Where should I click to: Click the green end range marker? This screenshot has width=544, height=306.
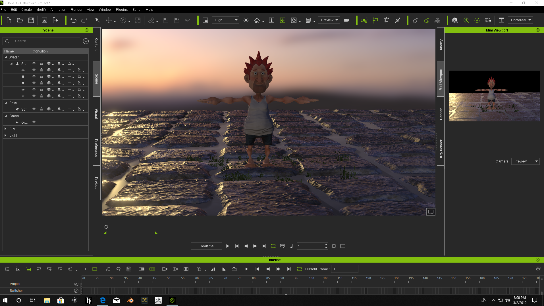[x=156, y=233]
